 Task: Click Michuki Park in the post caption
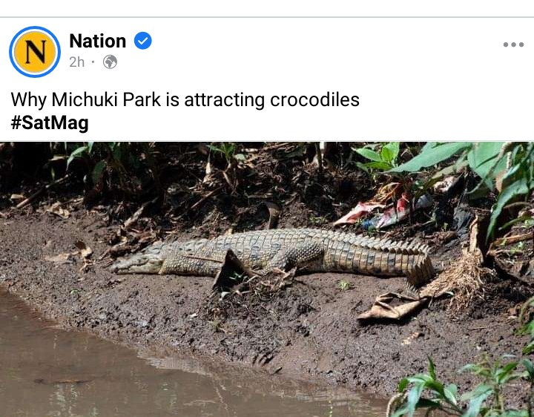pyautogui.click(x=106, y=100)
